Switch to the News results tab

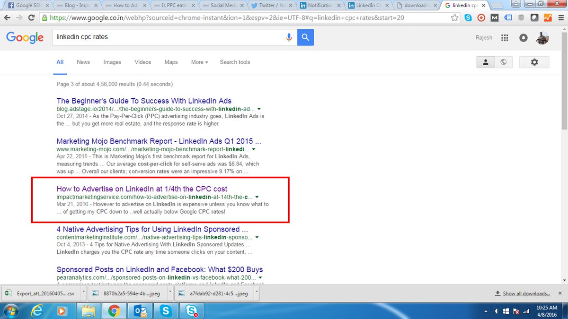point(83,62)
